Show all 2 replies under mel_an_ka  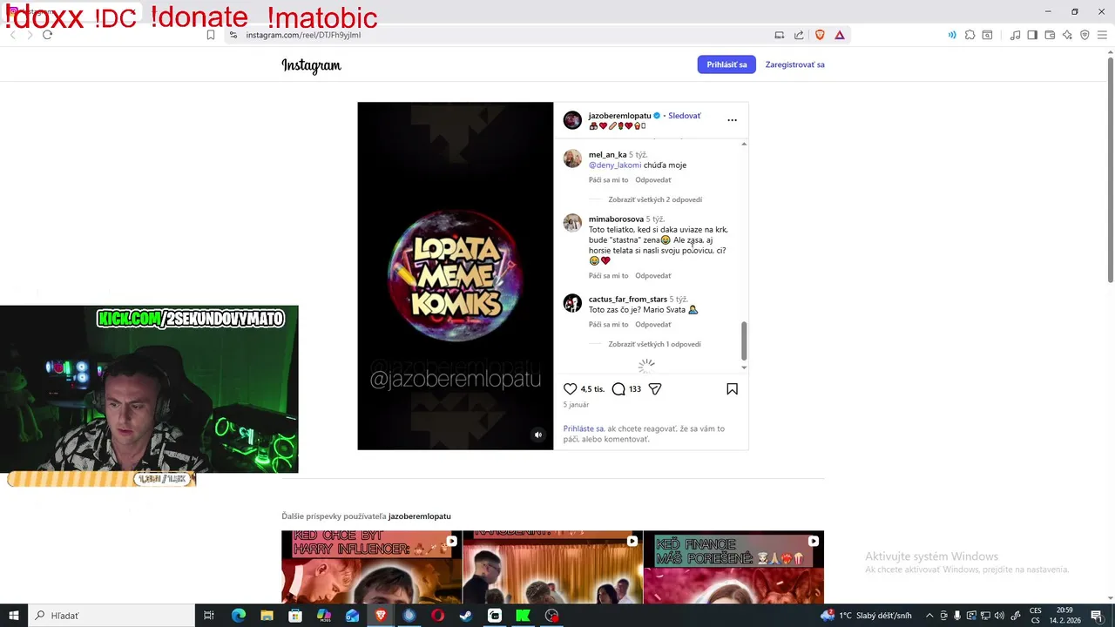(x=655, y=199)
